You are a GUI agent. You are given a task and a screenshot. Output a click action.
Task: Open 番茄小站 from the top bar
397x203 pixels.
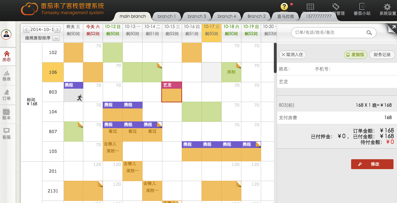362,9
